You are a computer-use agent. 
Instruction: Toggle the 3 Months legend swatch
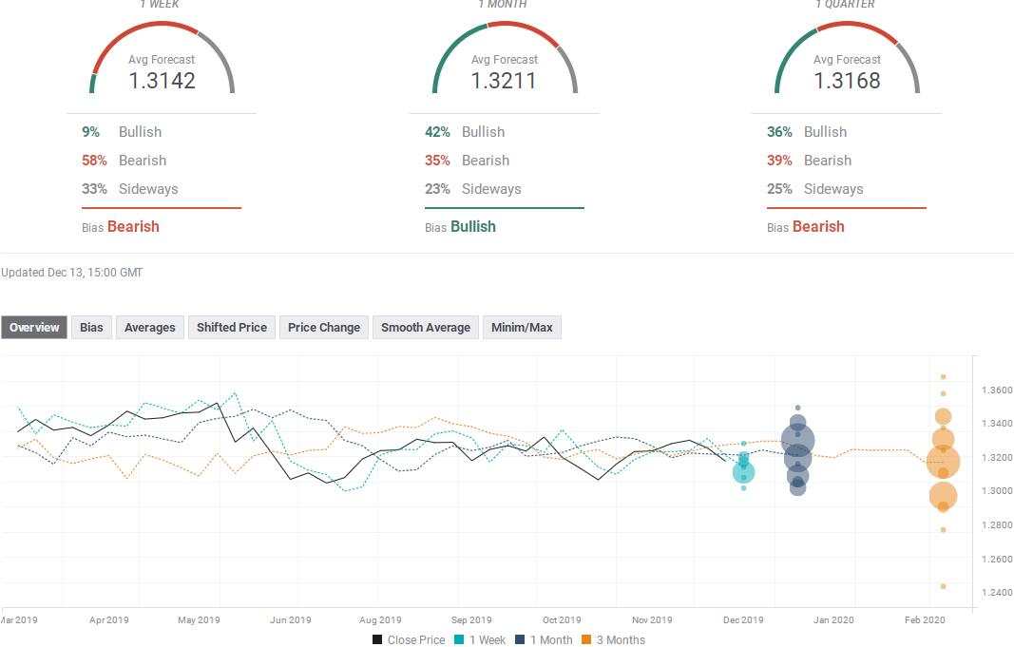[586, 639]
